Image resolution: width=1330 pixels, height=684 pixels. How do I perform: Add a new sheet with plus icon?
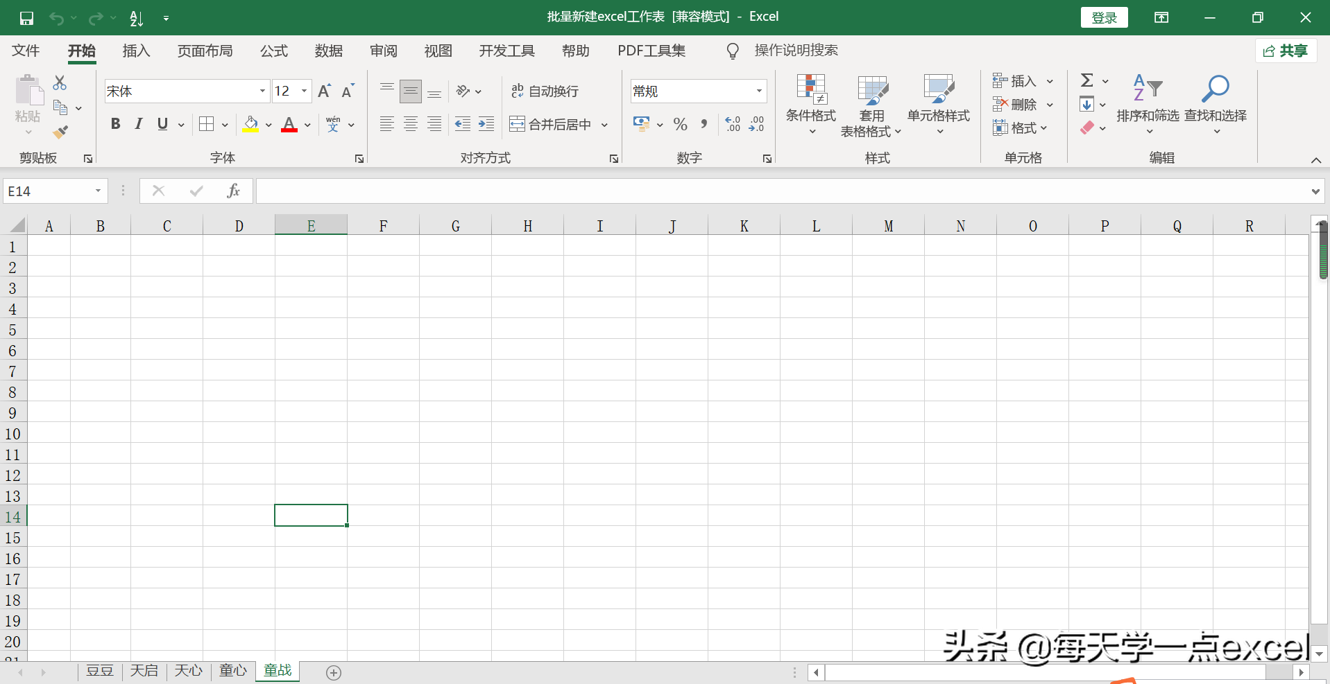point(334,672)
